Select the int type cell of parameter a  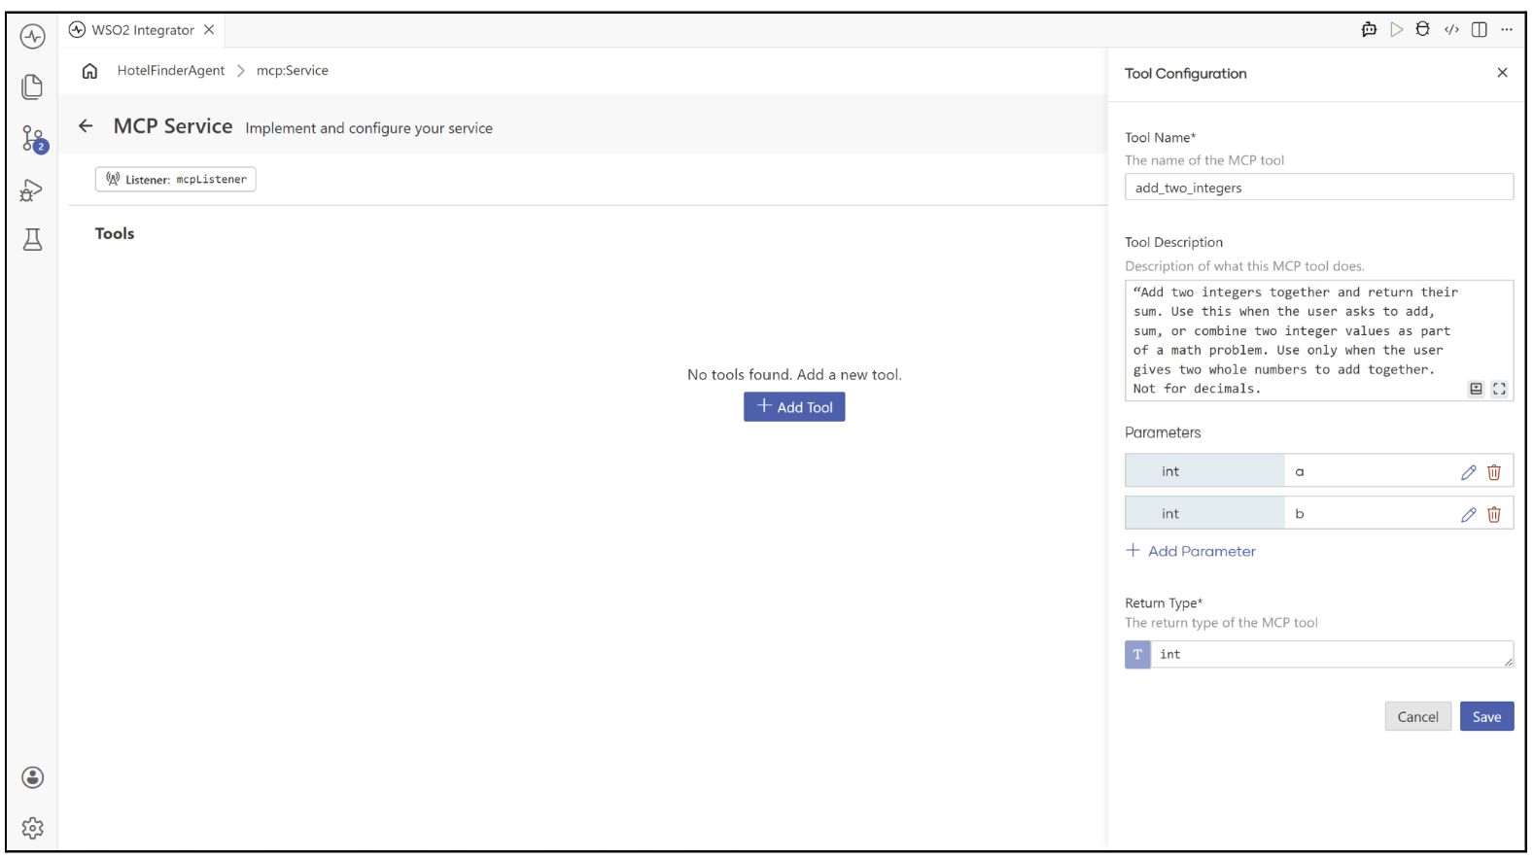pos(1204,471)
